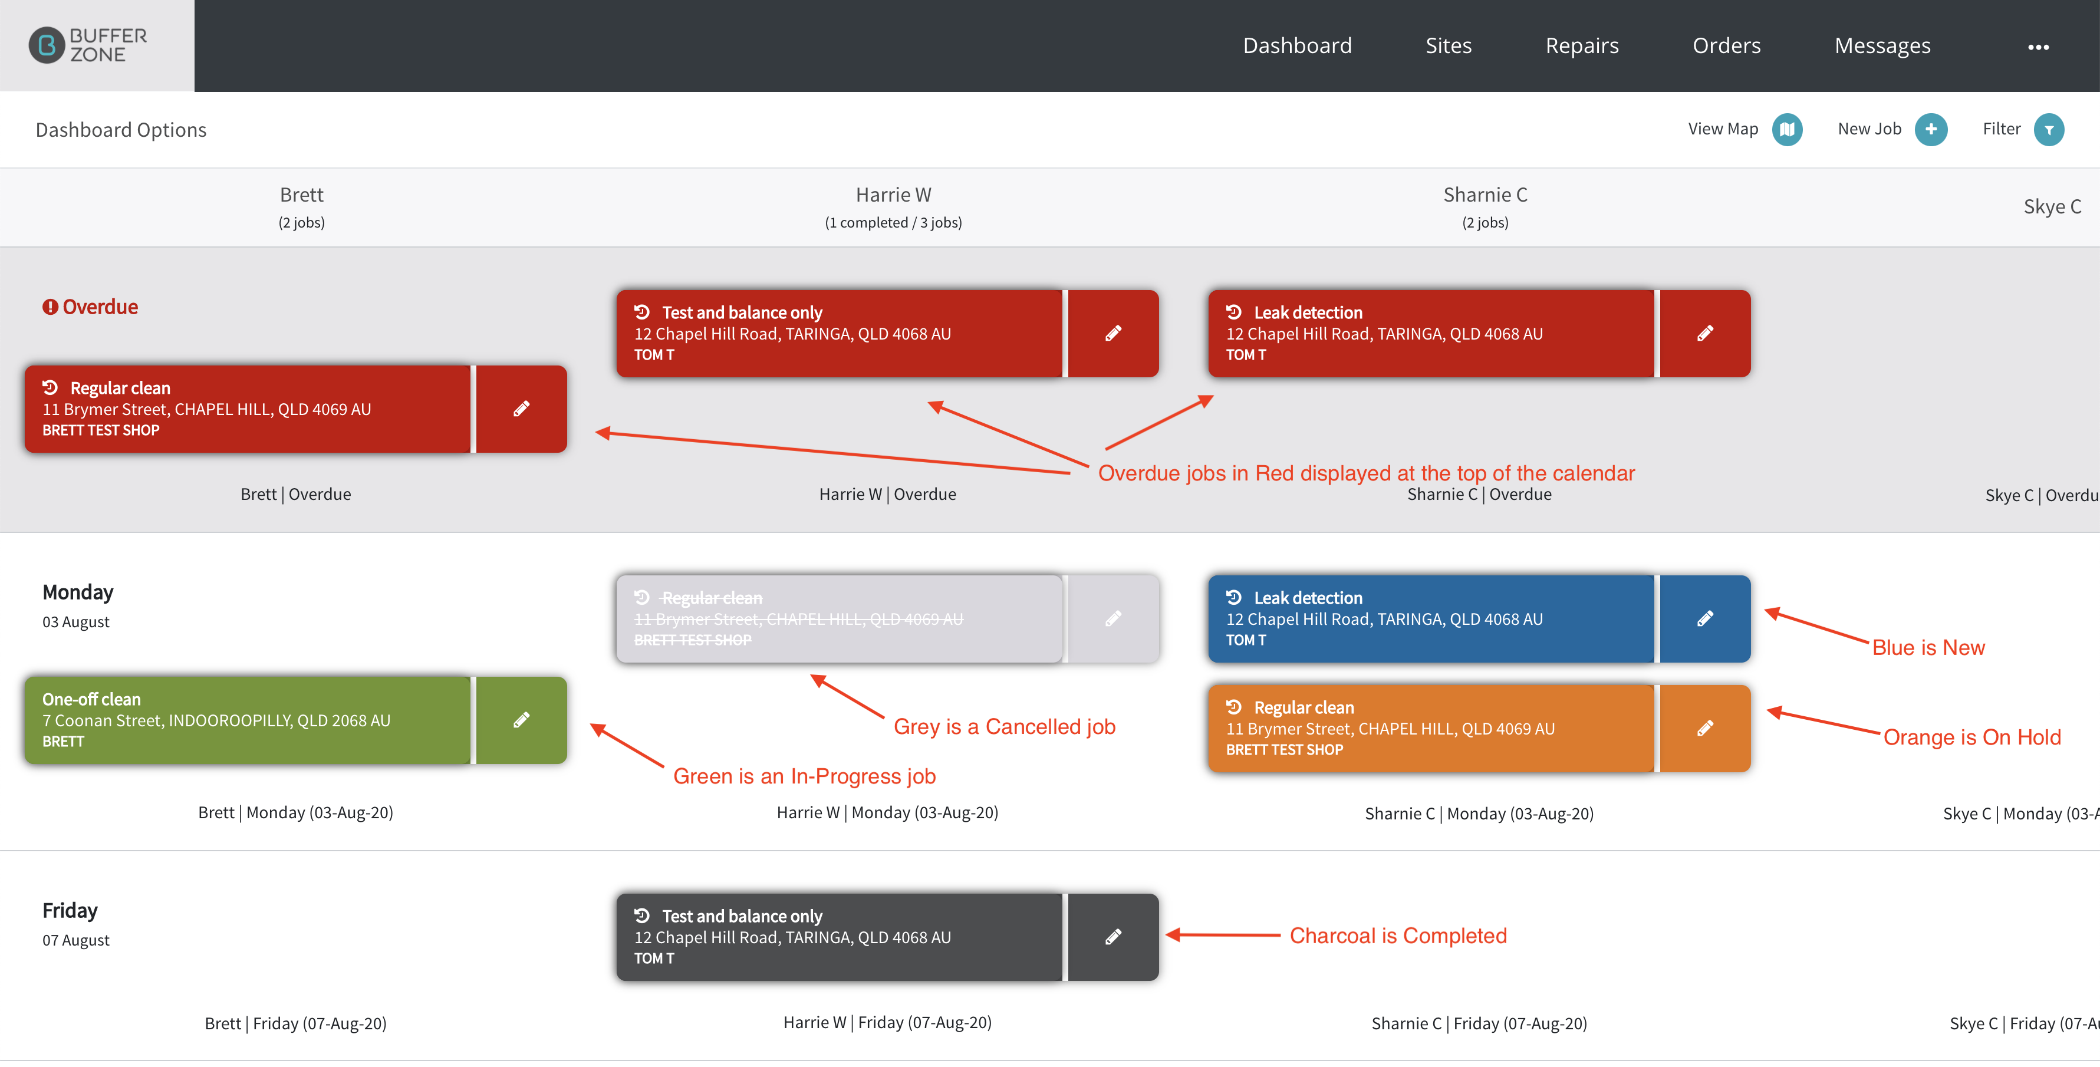This screenshot has width=2100, height=1067.
Task: Open completed Test and balance only card Friday
Action: [839, 937]
